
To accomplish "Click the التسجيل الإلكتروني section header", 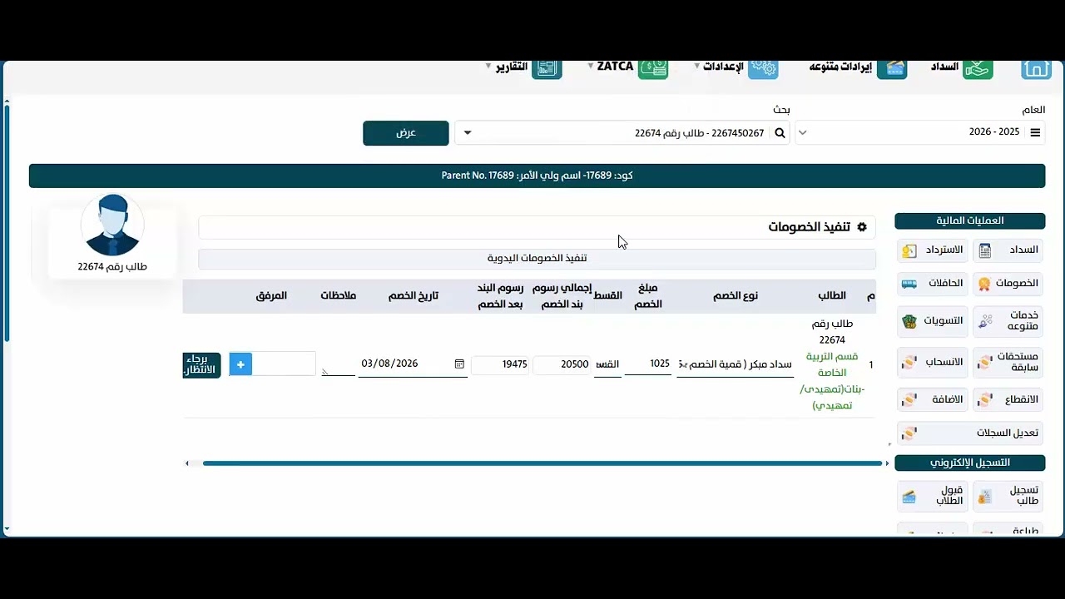I will click(970, 463).
